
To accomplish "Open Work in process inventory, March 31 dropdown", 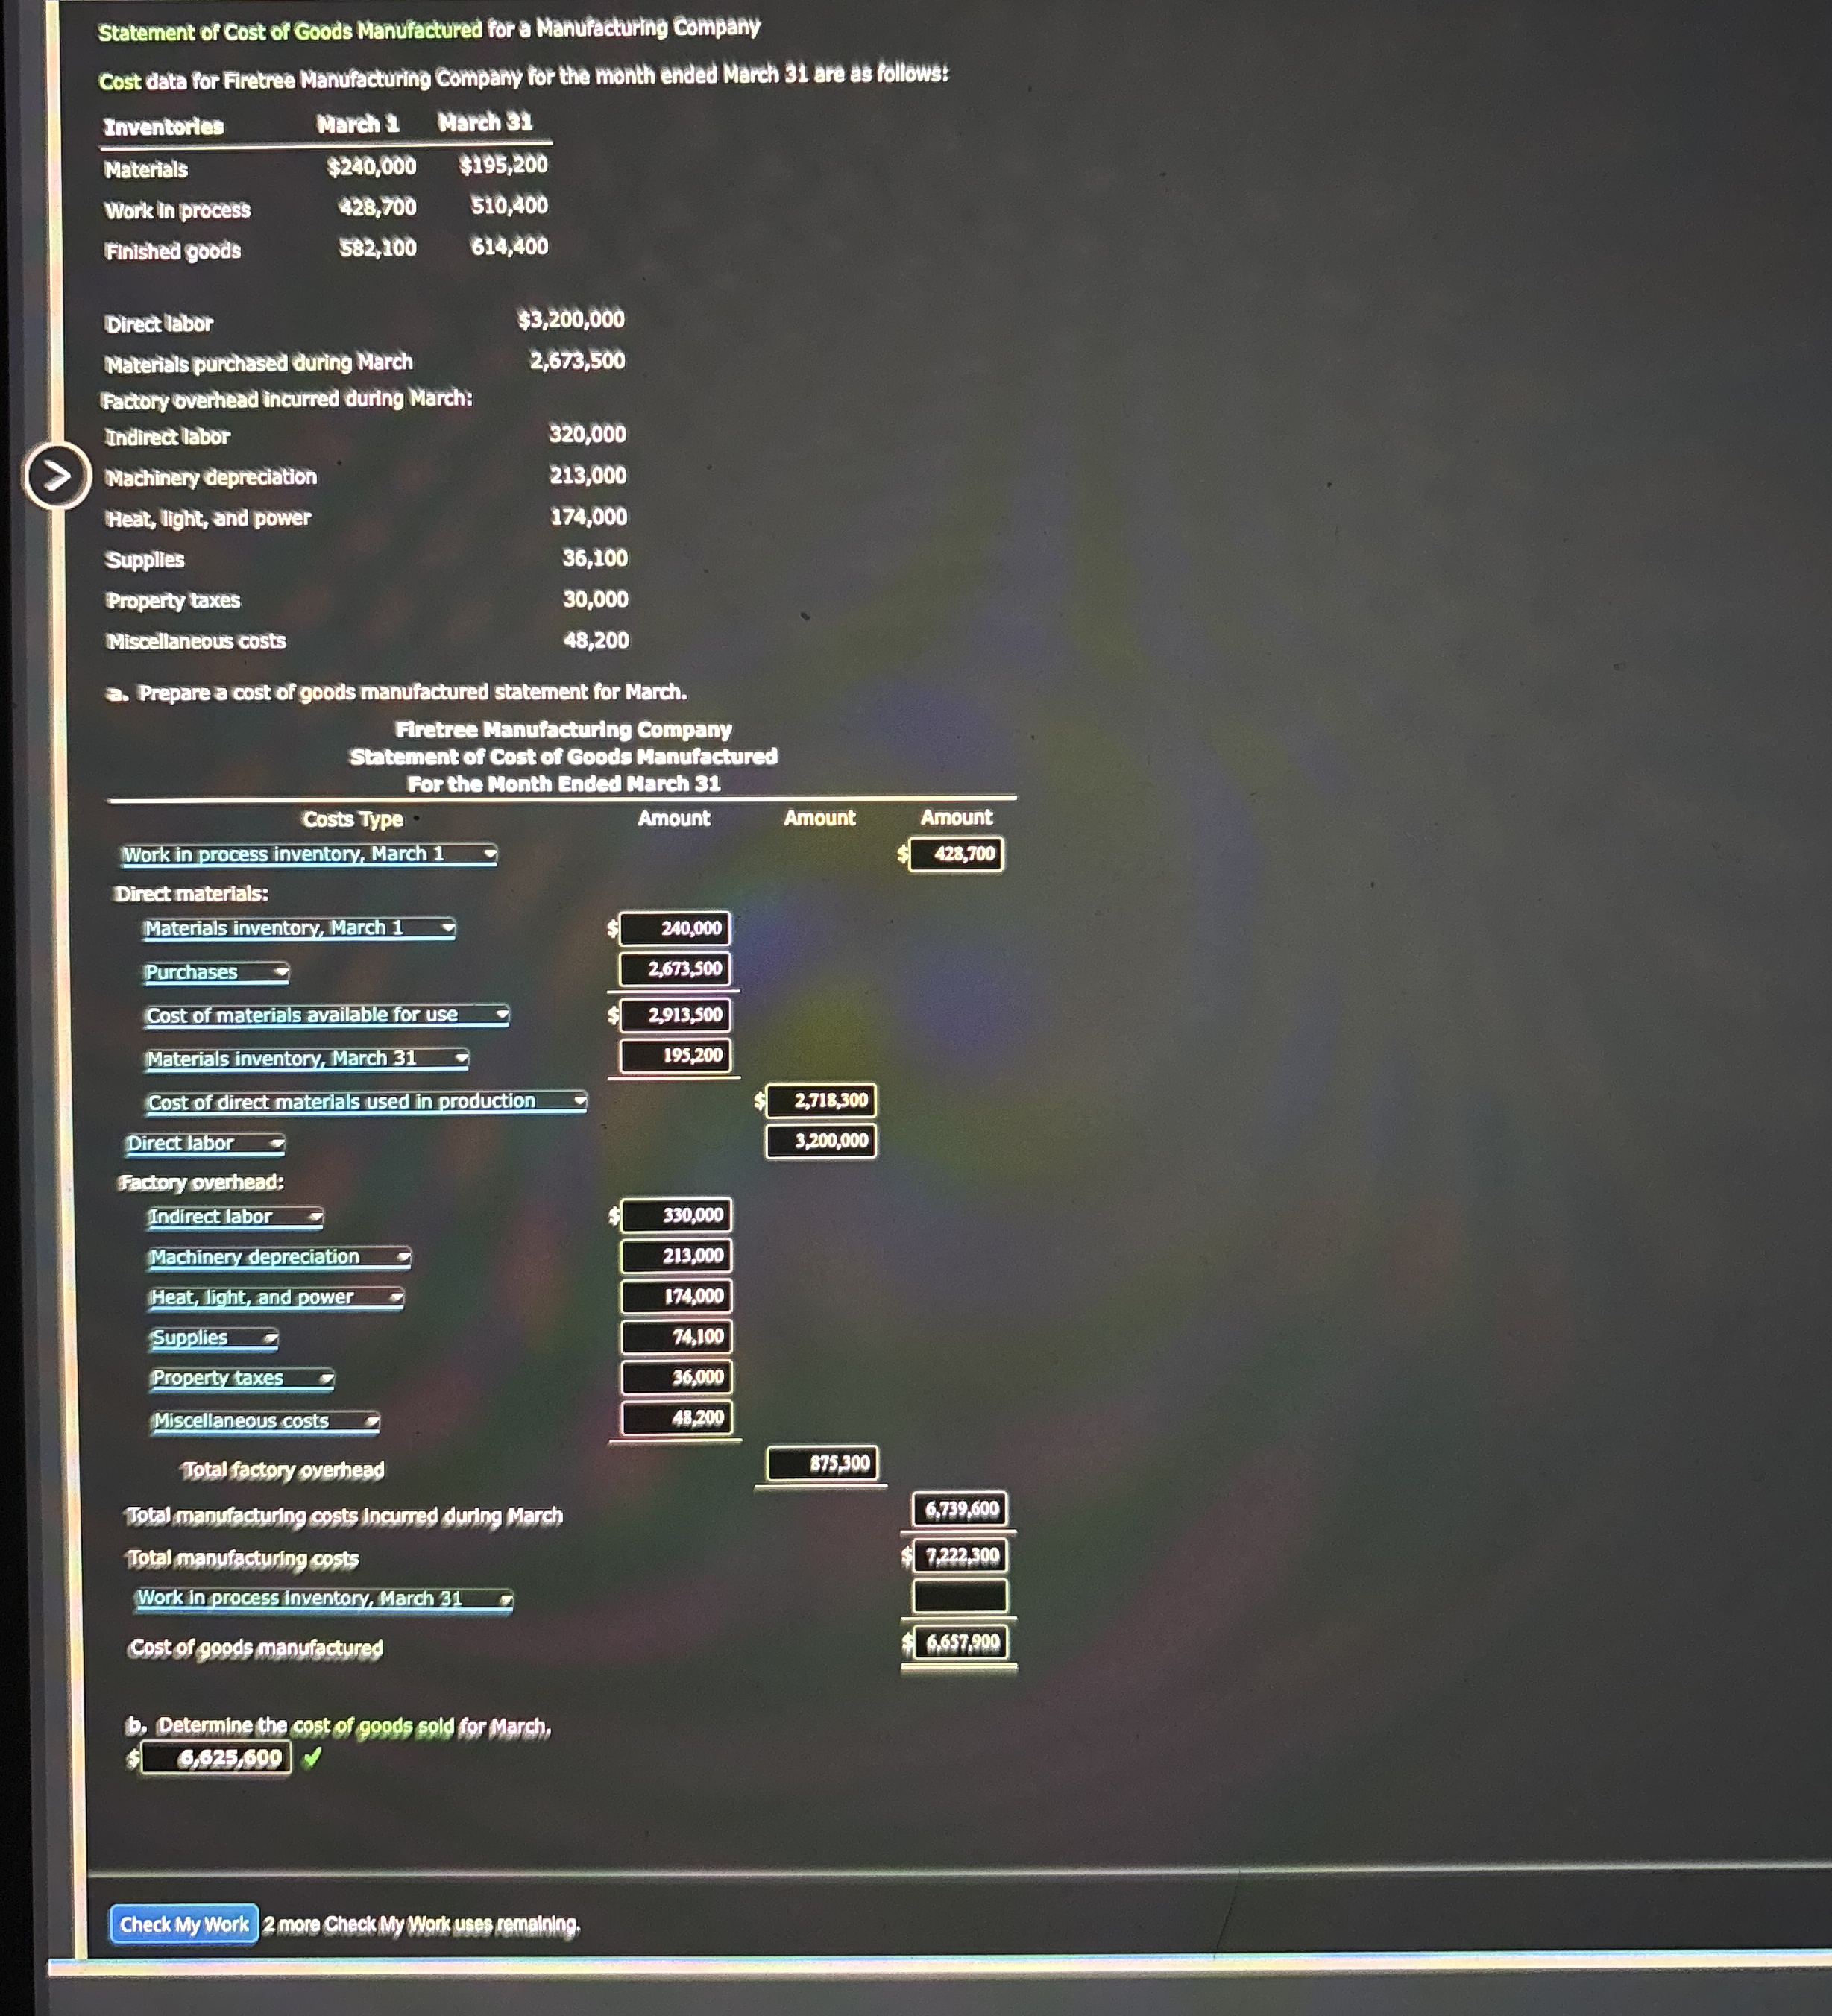I will pyautogui.click(x=324, y=1598).
